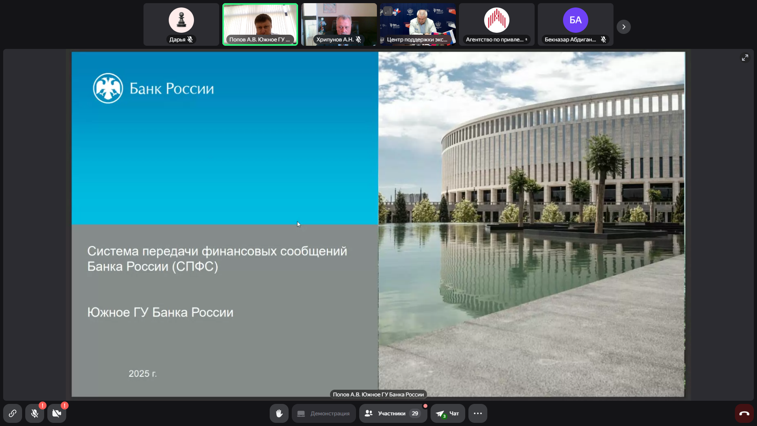The width and height of the screenshot is (757, 426).
Task: Select the Агентство по привле... participant tile
Action: [x=497, y=24]
